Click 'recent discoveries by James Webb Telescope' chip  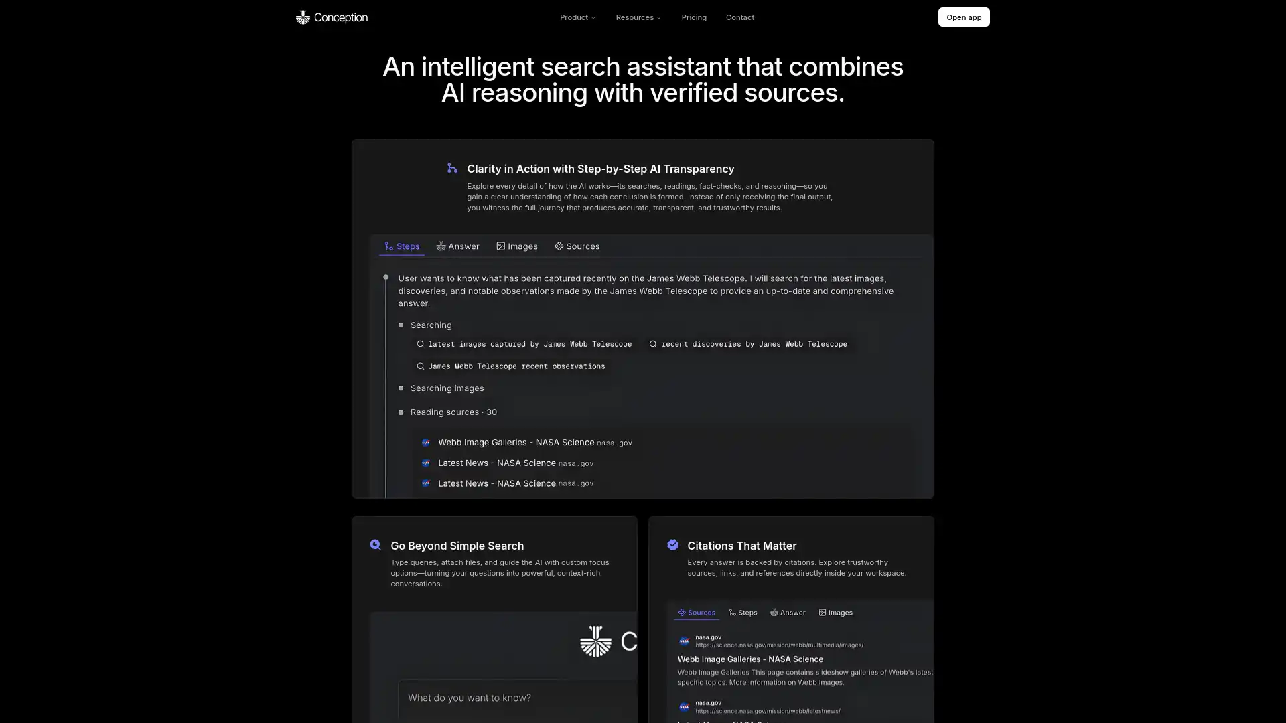pos(748,344)
